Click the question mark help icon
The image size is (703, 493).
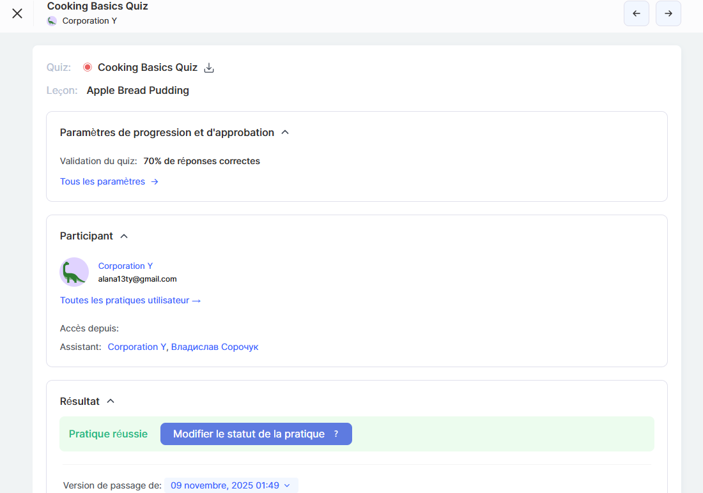point(336,434)
